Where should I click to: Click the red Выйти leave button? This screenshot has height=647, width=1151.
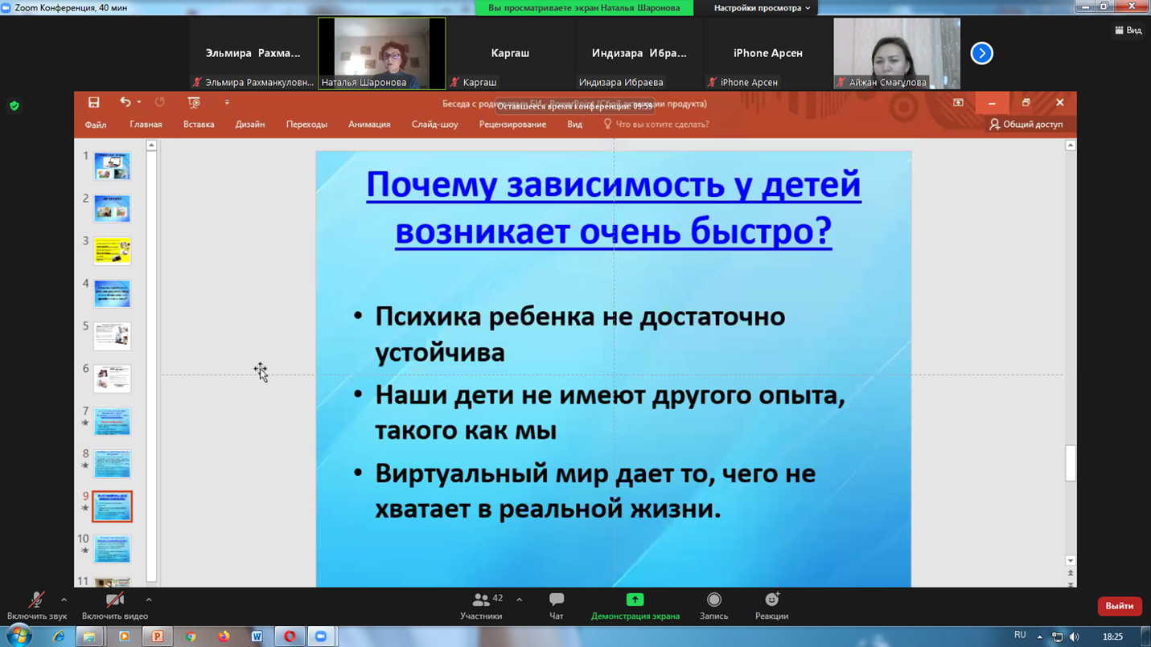(x=1119, y=606)
